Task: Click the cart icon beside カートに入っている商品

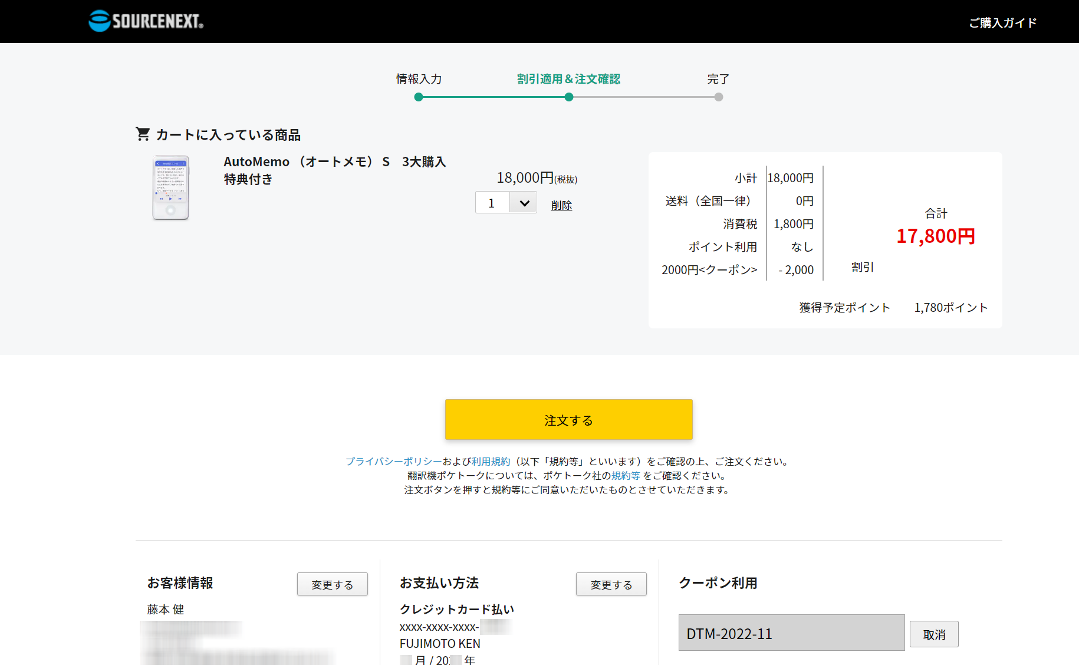Action: (x=143, y=134)
